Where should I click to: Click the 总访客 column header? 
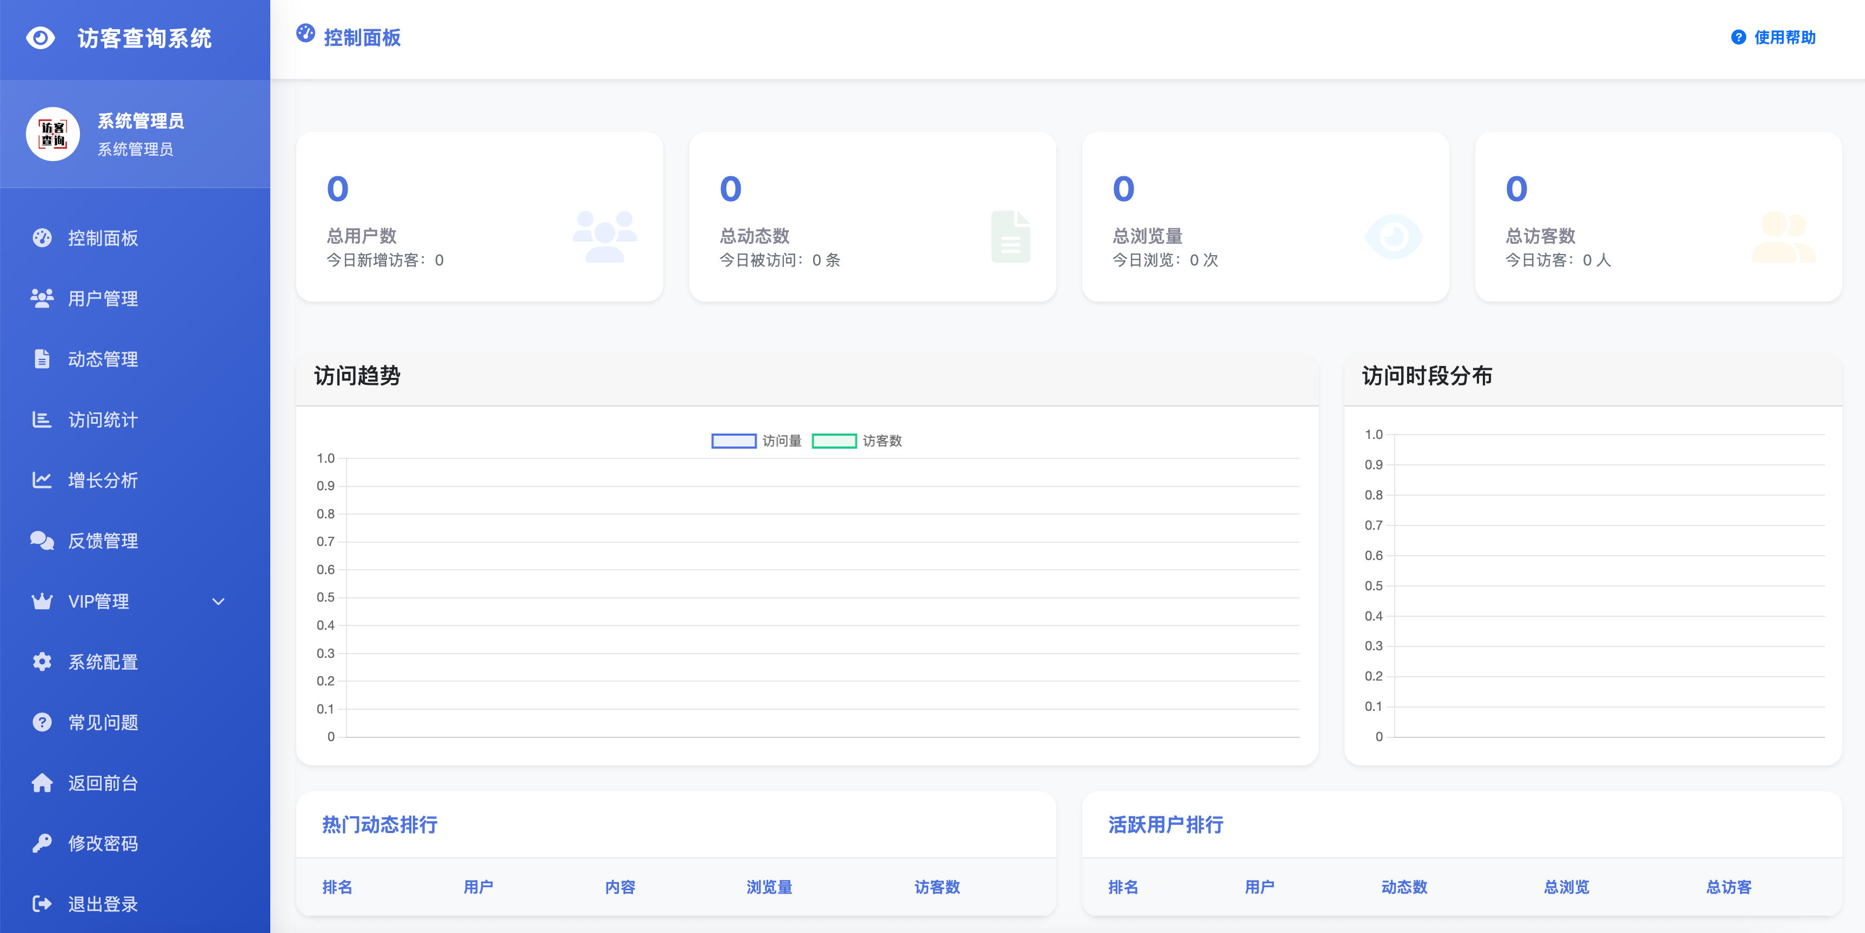[1728, 887]
